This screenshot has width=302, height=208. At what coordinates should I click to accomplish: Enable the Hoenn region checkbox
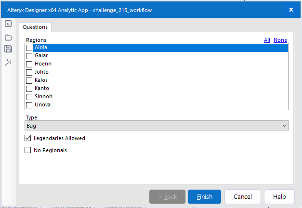[29, 64]
